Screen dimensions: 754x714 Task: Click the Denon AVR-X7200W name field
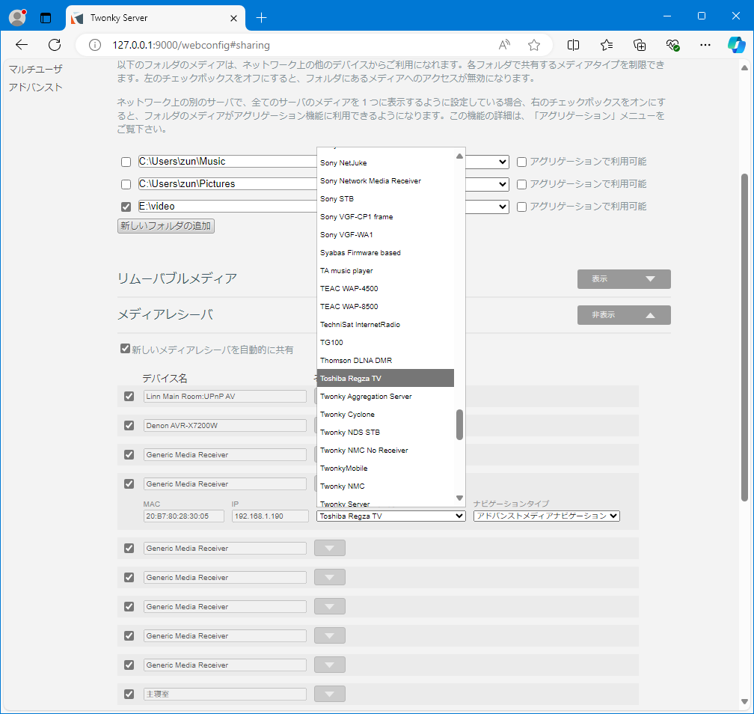pyautogui.click(x=224, y=425)
